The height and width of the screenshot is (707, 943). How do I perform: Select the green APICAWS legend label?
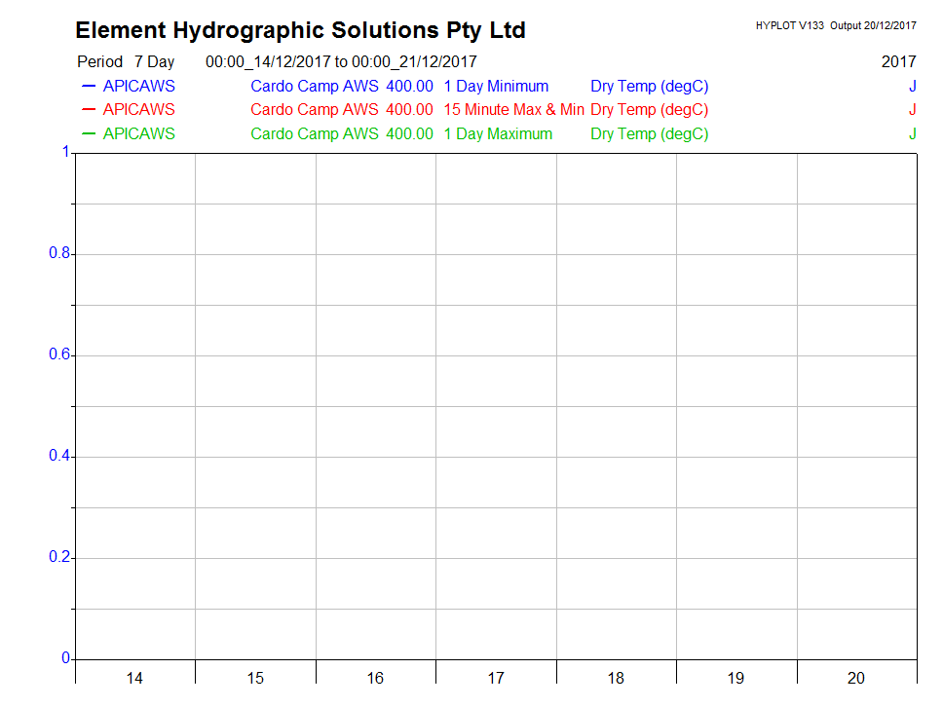(x=138, y=134)
